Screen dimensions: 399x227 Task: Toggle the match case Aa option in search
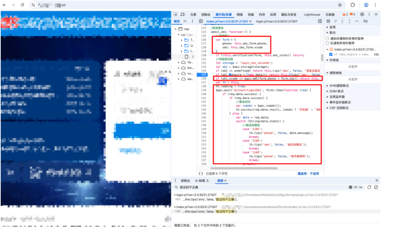[x=360, y=187]
